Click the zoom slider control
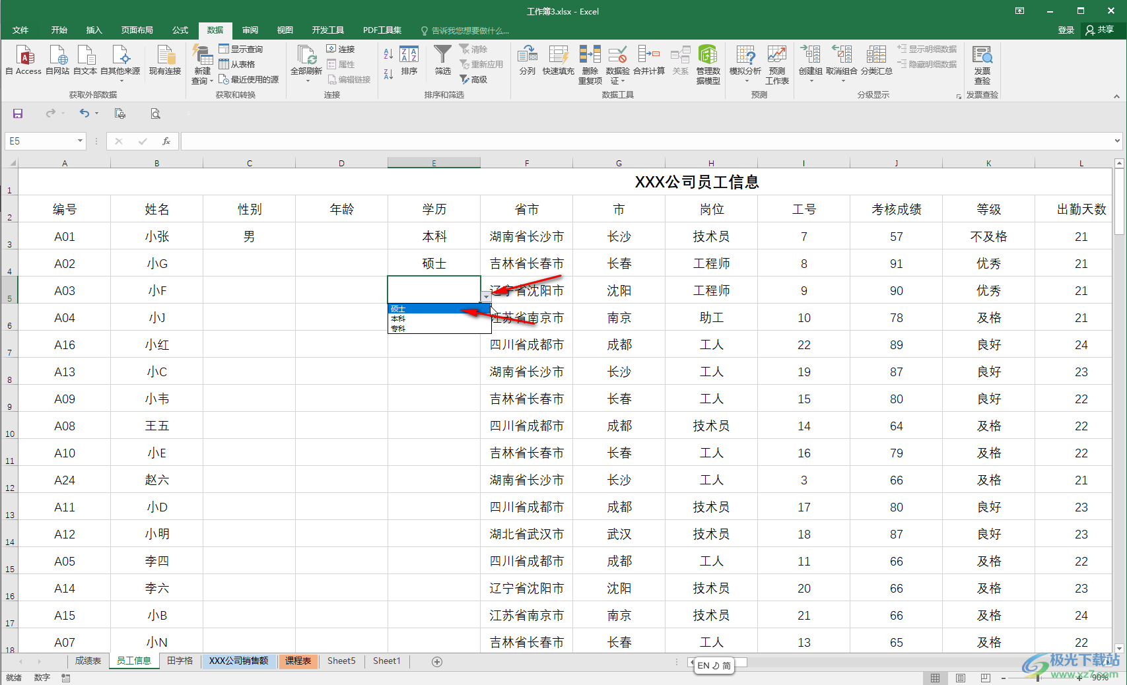Image resolution: width=1127 pixels, height=685 pixels. [1039, 678]
